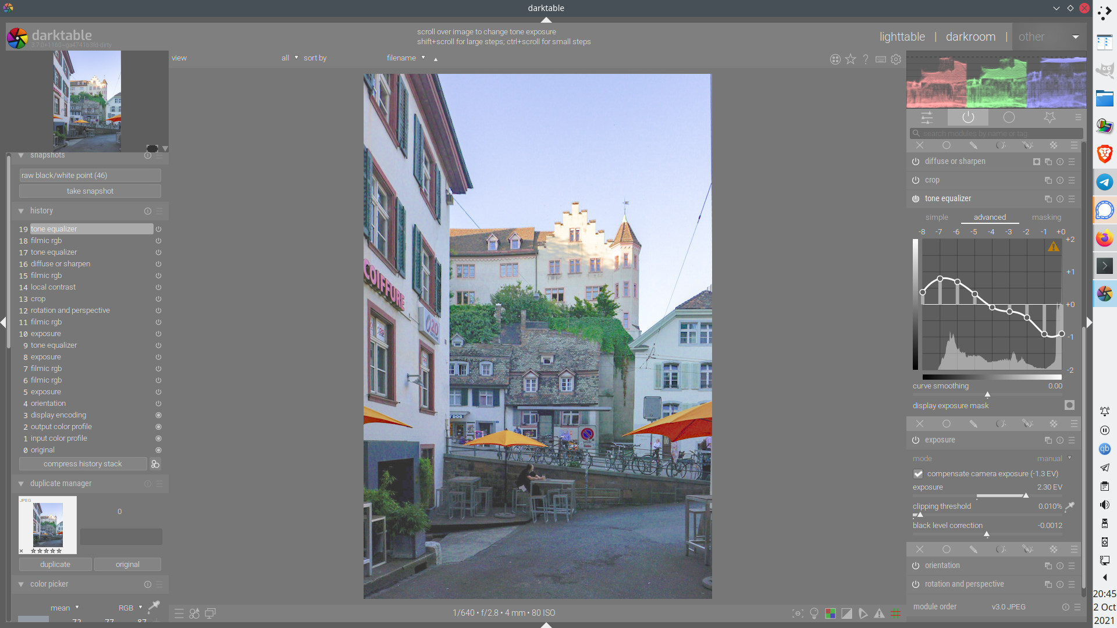This screenshot has width=1117, height=628.
Task: Activate the color picker eyedropper
Action: [154, 606]
